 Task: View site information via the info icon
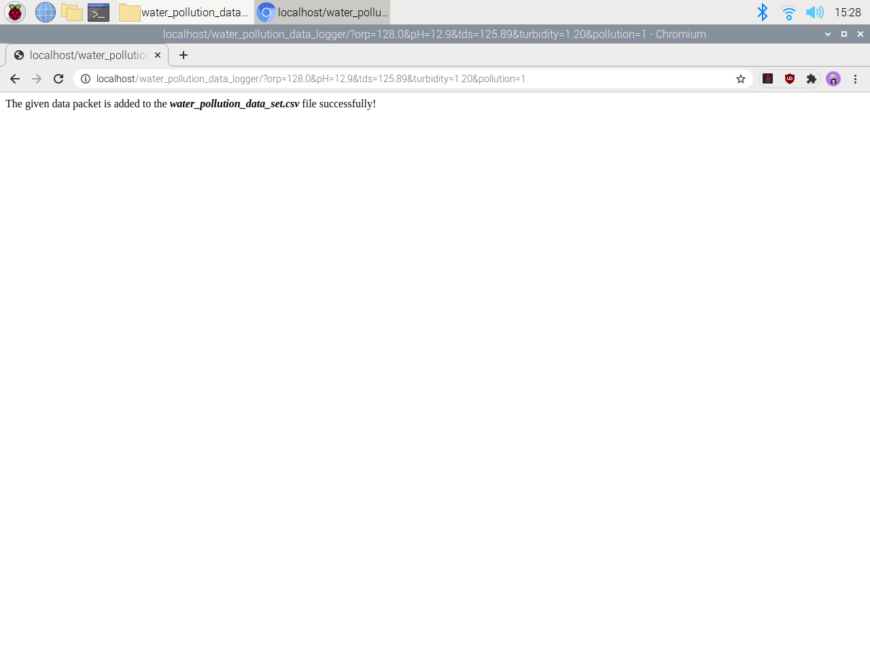(x=86, y=79)
